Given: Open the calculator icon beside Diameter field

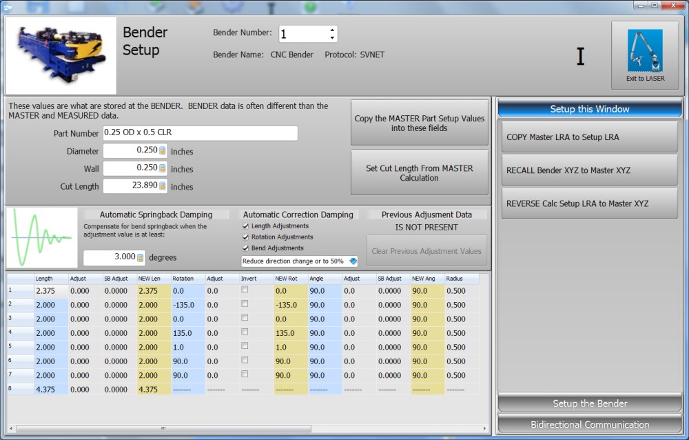Looking at the screenshot, I should point(163,151).
